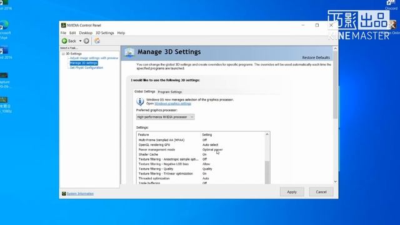Viewport: 400px width, 225px height.
Task: Open Microsoft Edge from the desktop
Action: (x=4, y=30)
